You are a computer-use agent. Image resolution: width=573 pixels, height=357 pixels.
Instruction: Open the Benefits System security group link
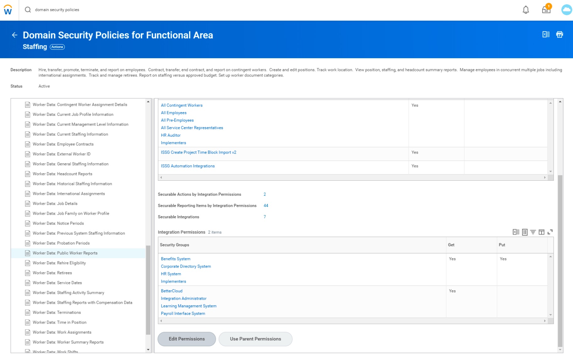(175, 258)
